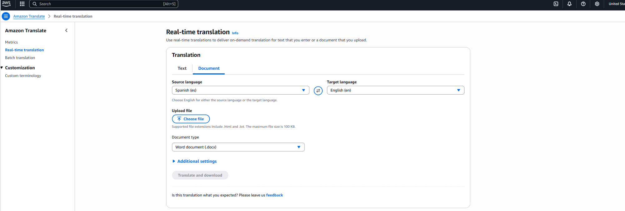This screenshot has width=625, height=211.
Task: Open Source language Spanish dropdown
Action: (x=241, y=90)
